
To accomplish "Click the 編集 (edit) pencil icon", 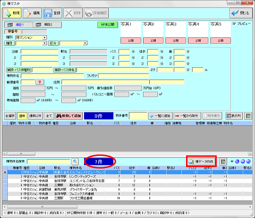I will tap(27, 13).
